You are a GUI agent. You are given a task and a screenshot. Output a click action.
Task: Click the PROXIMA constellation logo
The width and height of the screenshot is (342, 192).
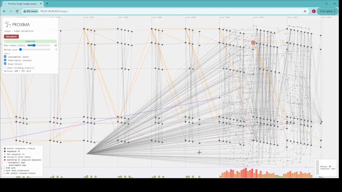(8, 24)
